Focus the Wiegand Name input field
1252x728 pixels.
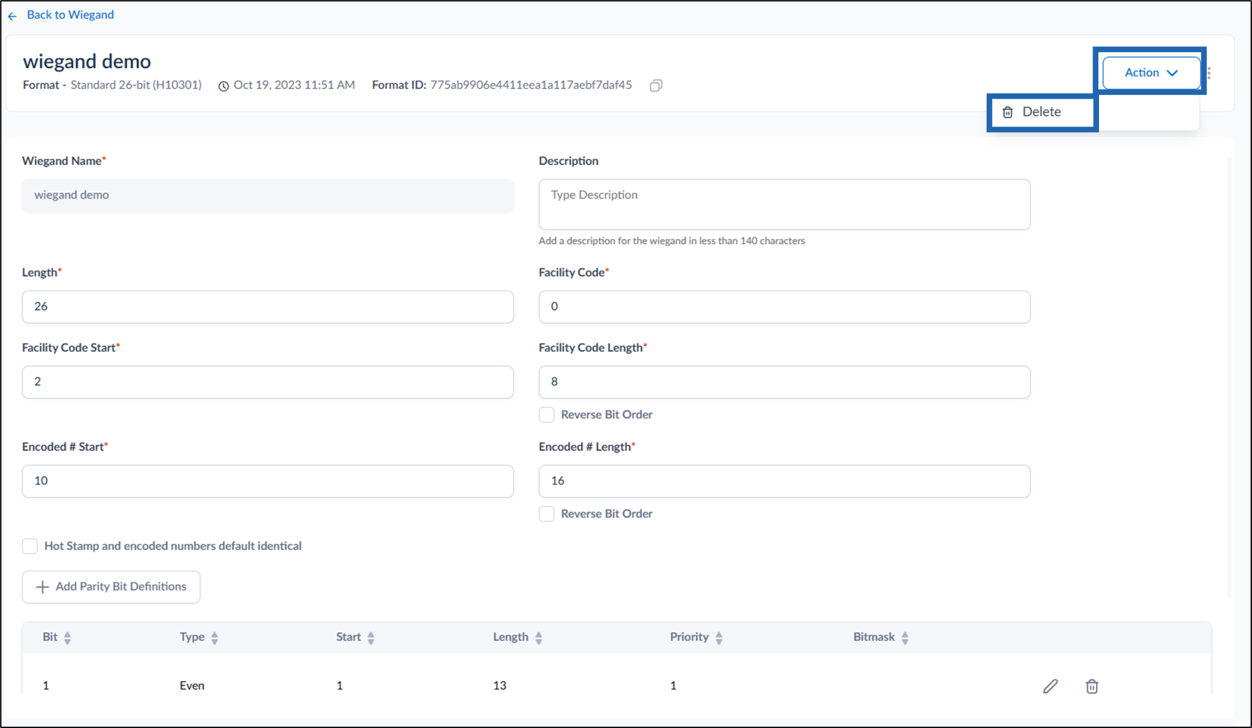(268, 195)
